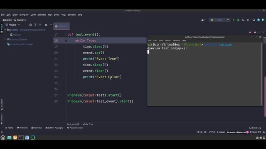Click Expand All icon in Project panel

[x=35, y=25]
